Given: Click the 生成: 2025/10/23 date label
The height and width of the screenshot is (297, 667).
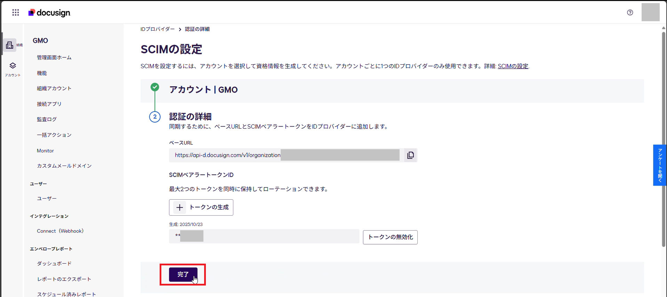Looking at the screenshot, I should tap(186, 224).
